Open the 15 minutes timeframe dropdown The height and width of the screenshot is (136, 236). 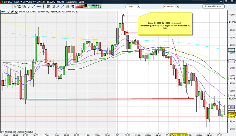171,6
